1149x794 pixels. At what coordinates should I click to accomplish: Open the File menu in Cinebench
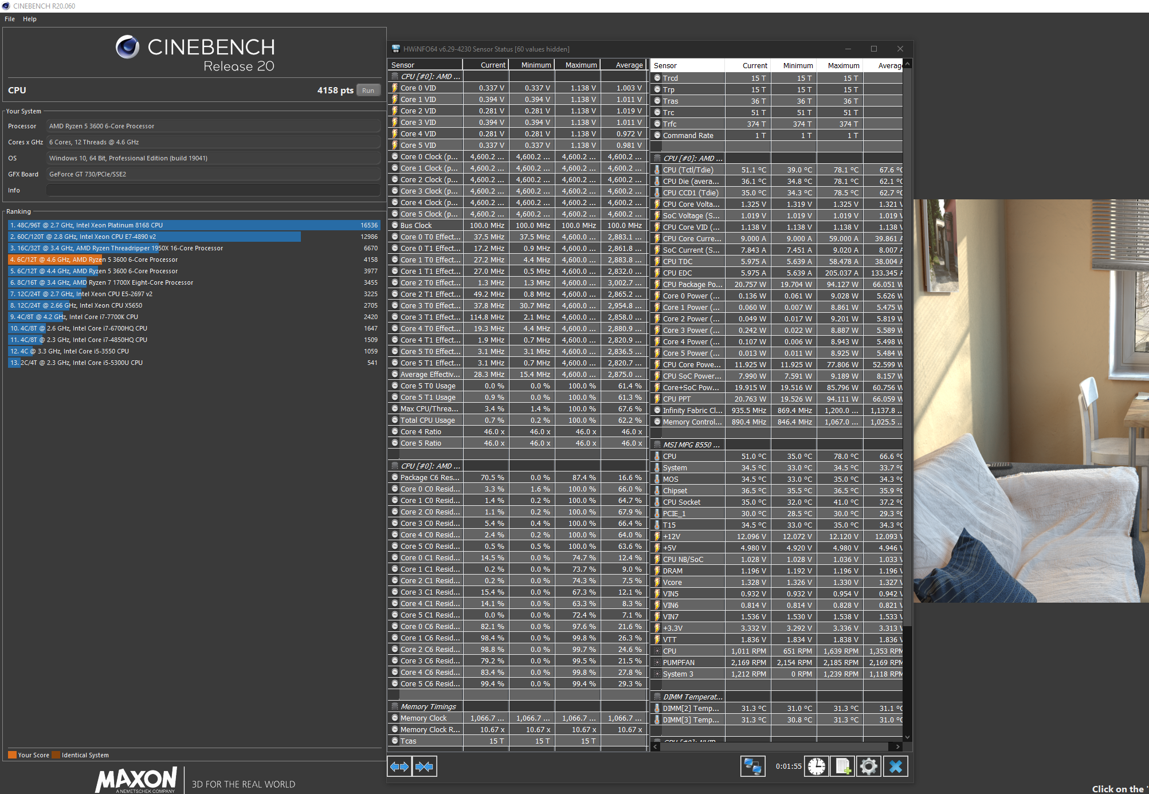point(10,19)
